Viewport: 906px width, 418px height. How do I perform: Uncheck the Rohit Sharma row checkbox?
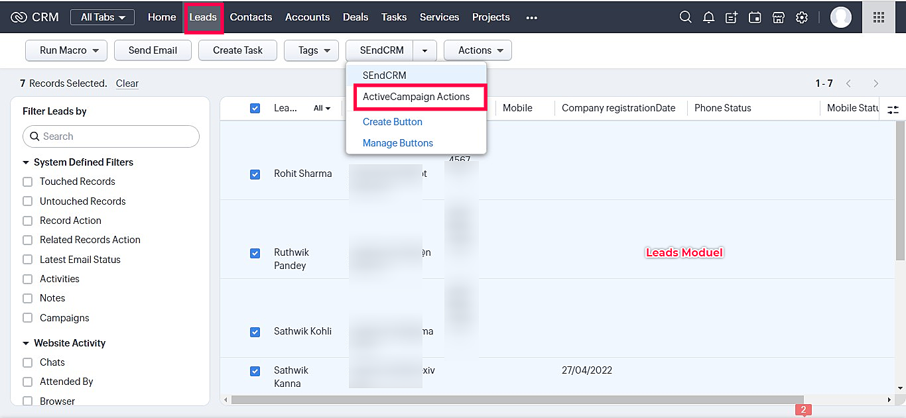[x=255, y=174]
